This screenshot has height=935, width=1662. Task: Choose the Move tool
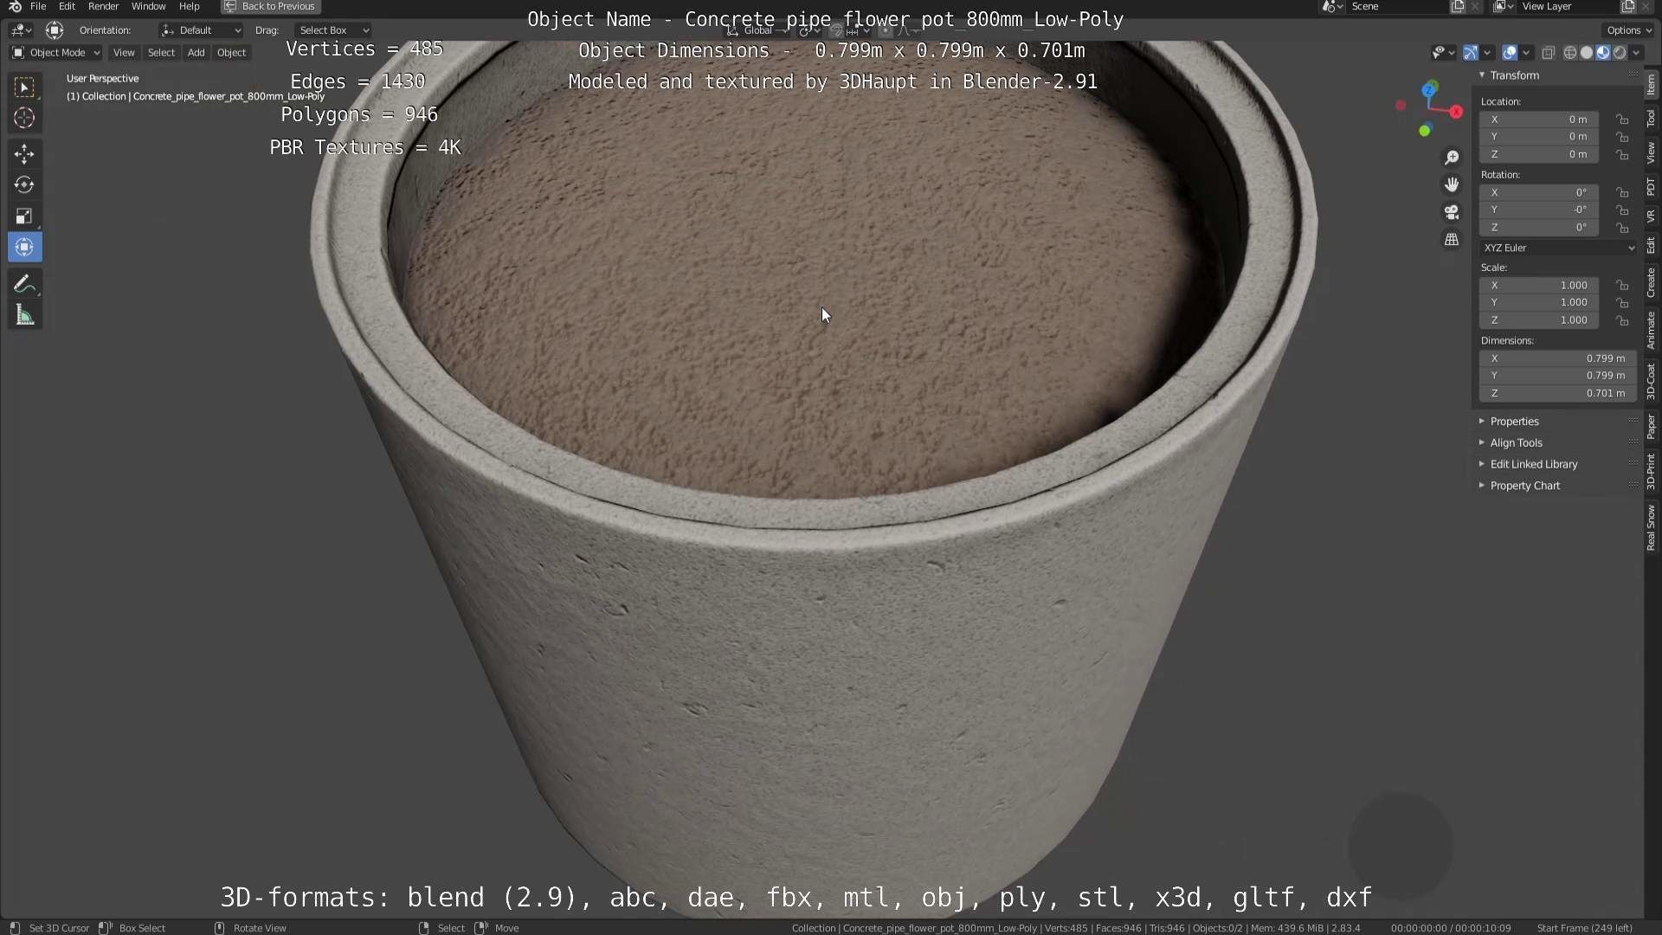point(24,154)
